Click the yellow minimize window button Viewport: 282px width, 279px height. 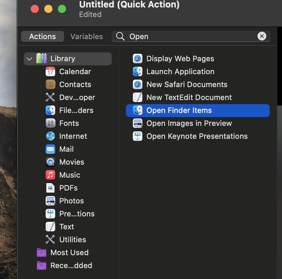tap(48, 9)
